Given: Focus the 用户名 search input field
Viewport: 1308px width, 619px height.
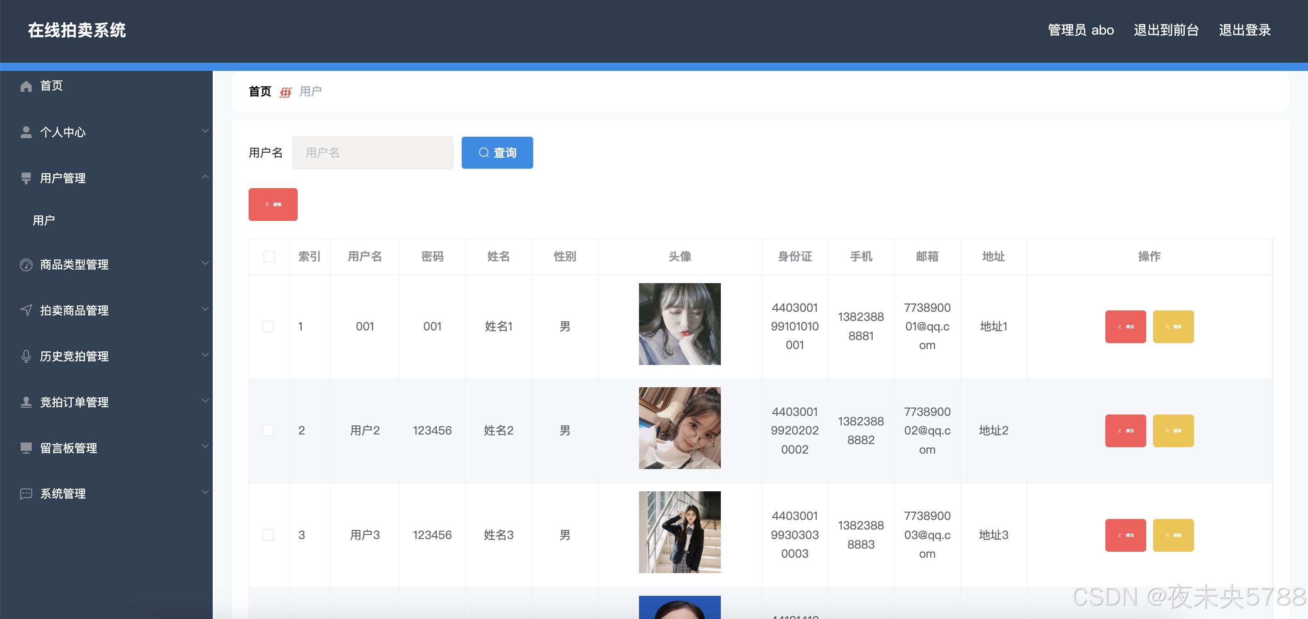Looking at the screenshot, I should click(x=372, y=152).
